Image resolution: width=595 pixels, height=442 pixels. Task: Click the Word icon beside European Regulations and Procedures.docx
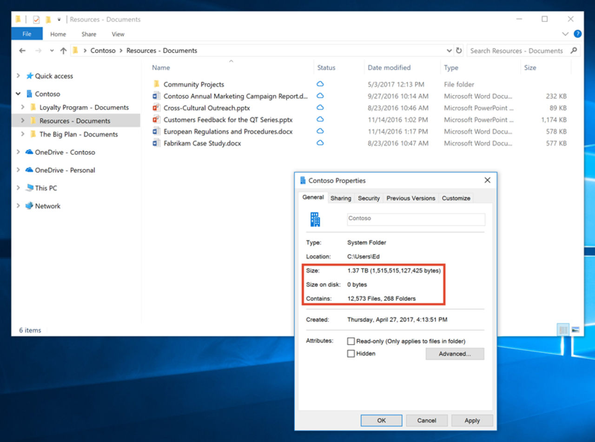156,132
